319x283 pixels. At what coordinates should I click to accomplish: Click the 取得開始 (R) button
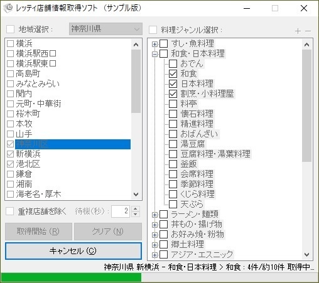(x=38, y=232)
